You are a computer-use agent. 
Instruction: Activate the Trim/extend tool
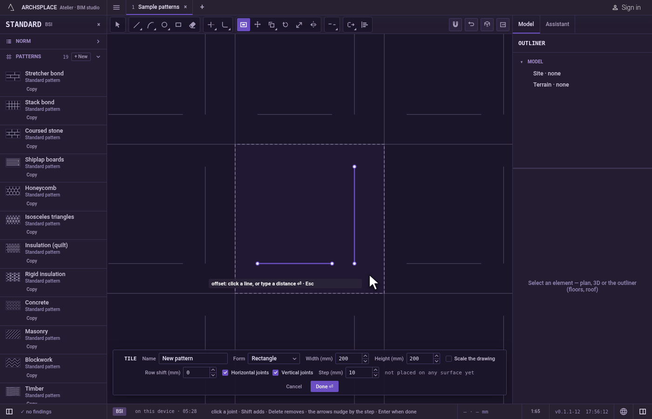coord(211,25)
